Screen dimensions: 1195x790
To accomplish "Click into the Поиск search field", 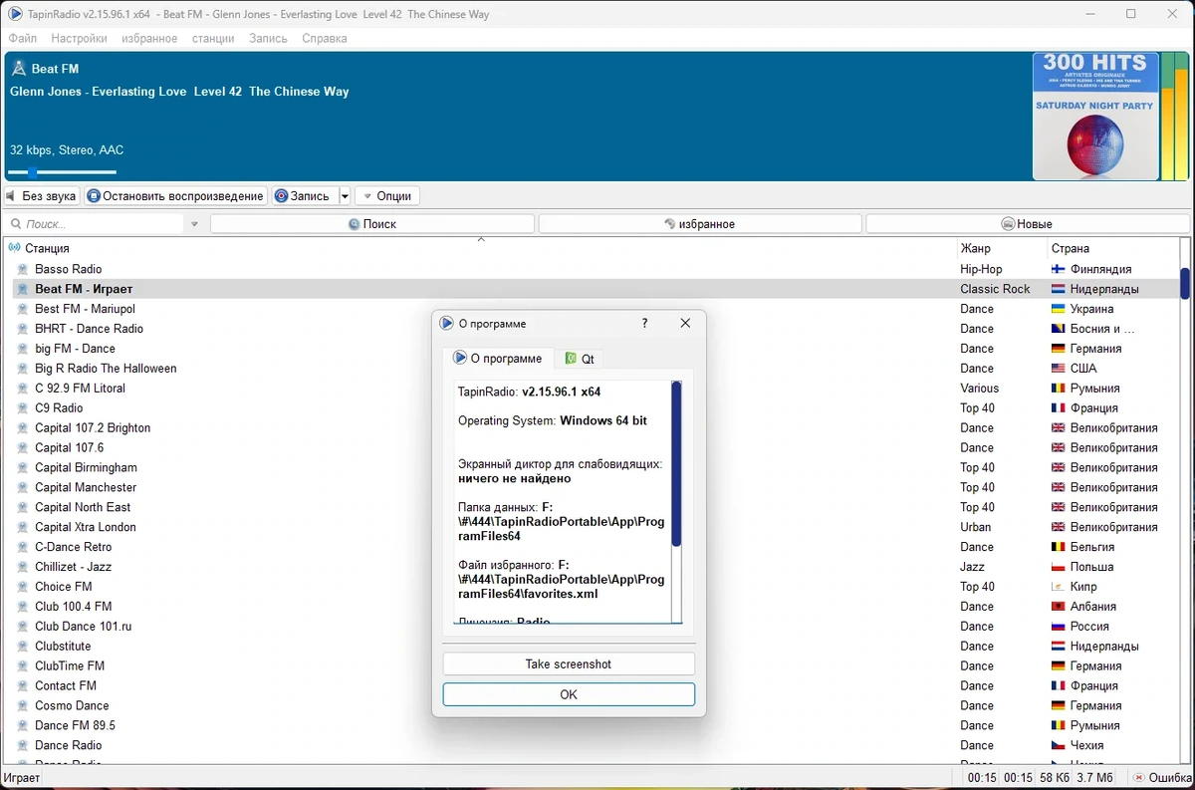I will tap(97, 225).
